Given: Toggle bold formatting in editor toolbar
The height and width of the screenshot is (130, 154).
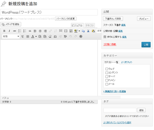Looking at the screenshot, I should pyautogui.click(x=4, y=31).
